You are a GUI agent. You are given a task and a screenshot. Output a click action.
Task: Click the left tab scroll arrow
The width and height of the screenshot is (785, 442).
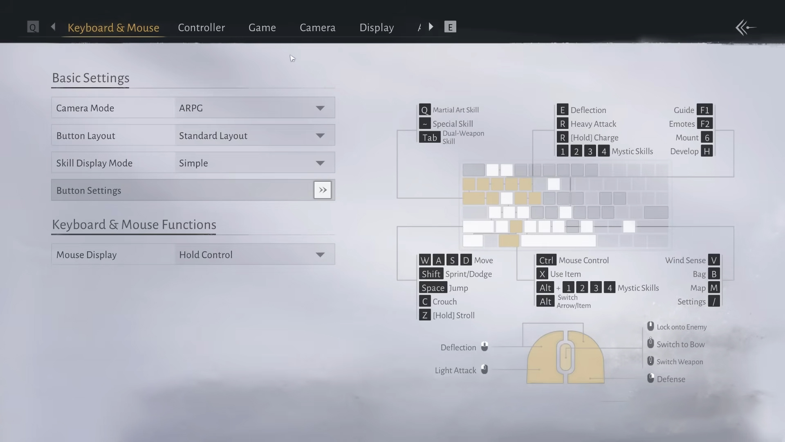(x=53, y=27)
